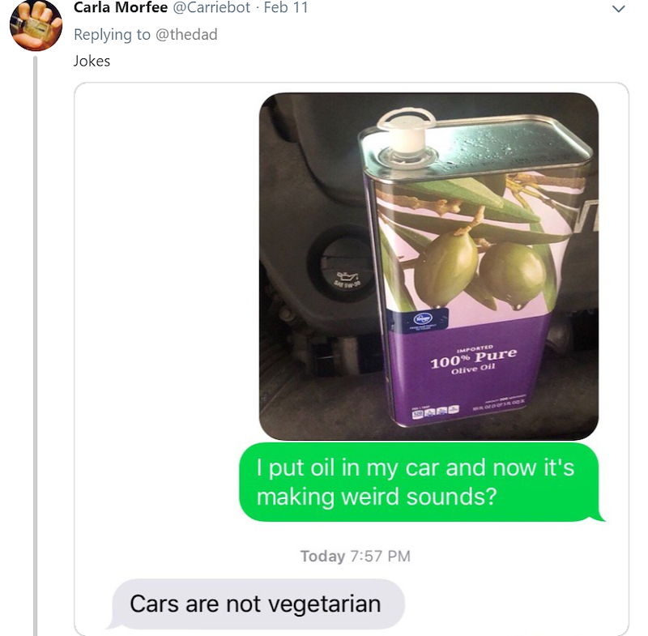Click the Carla Morfee display name
648x636 pixels.
click(x=121, y=7)
